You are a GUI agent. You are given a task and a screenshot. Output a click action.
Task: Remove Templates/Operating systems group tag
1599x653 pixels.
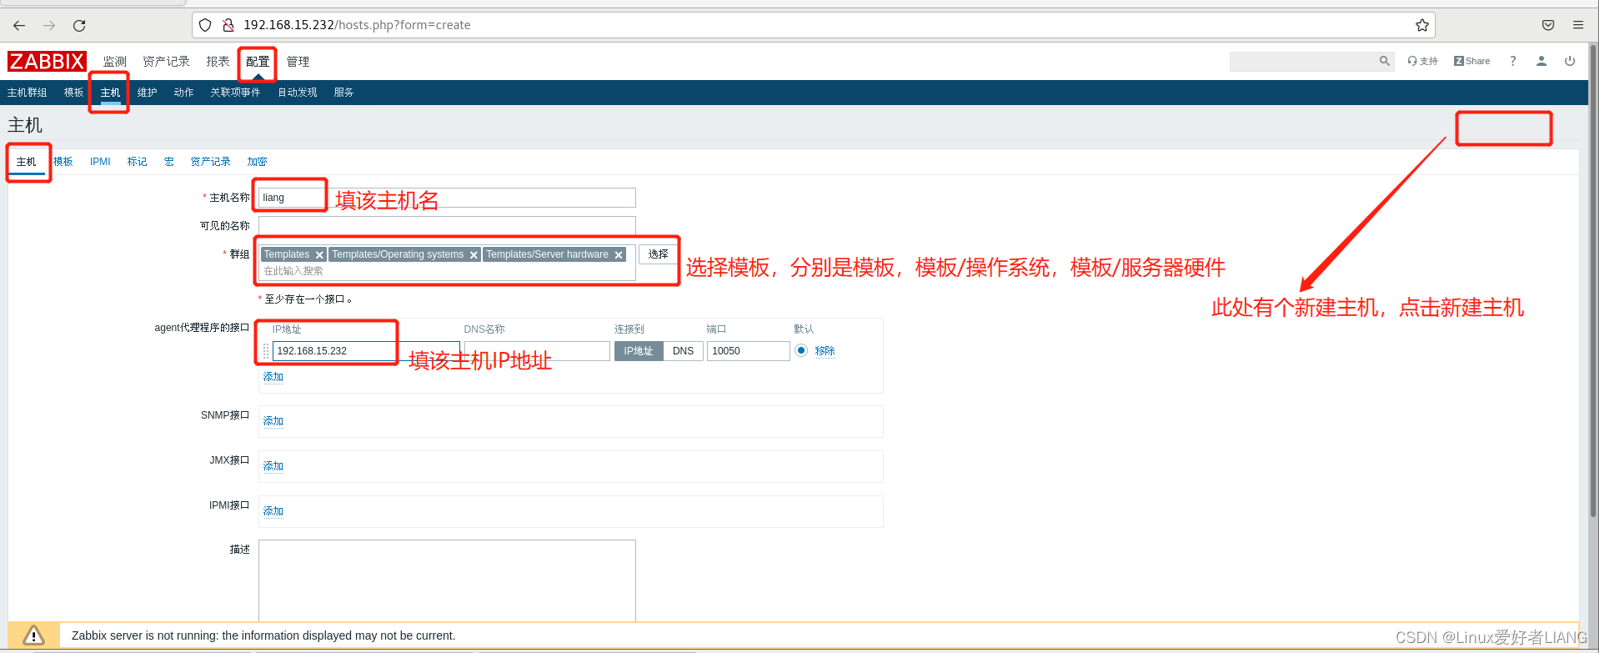474,255
